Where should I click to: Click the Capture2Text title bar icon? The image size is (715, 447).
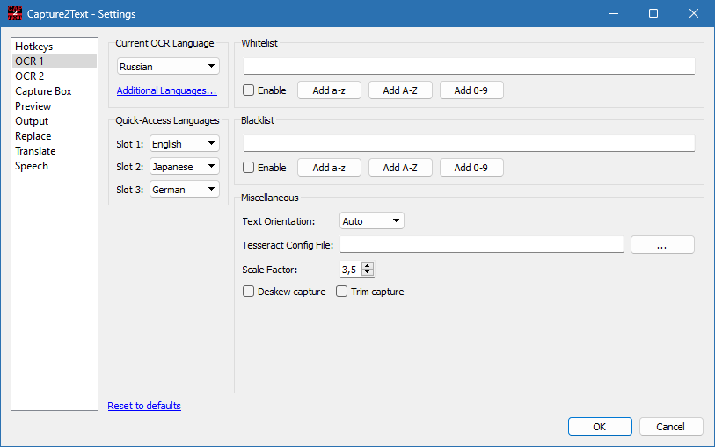(x=15, y=13)
